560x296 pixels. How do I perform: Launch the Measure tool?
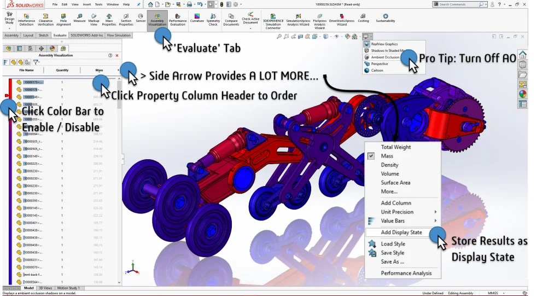coord(79,19)
